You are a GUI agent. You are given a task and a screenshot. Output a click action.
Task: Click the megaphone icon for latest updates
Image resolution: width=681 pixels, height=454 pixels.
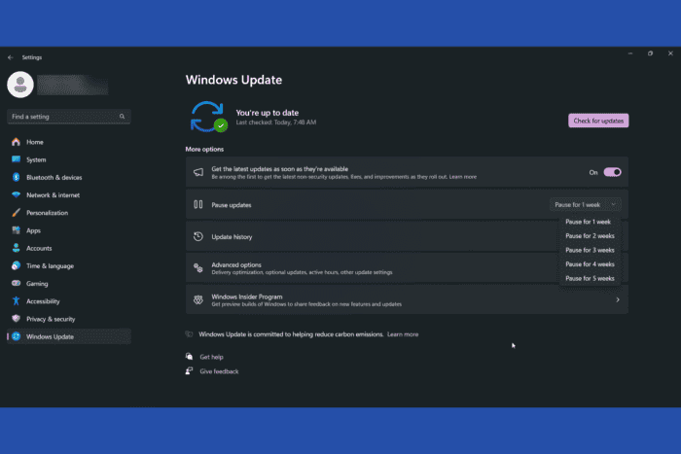[x=198, y=172]
